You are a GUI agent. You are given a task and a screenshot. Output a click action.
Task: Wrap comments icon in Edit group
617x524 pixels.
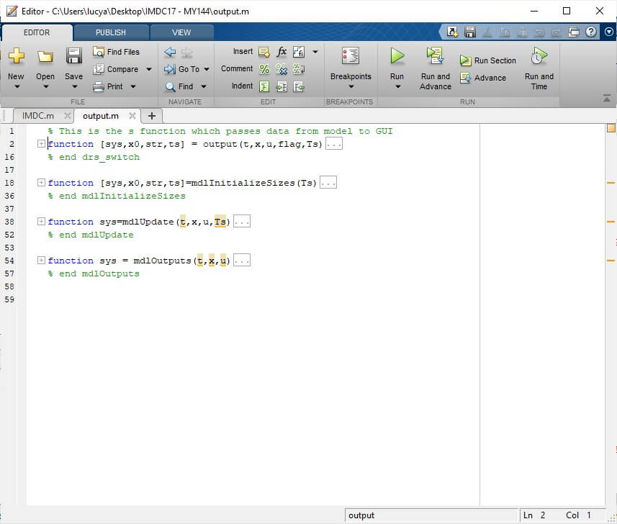tap(299, 69)
